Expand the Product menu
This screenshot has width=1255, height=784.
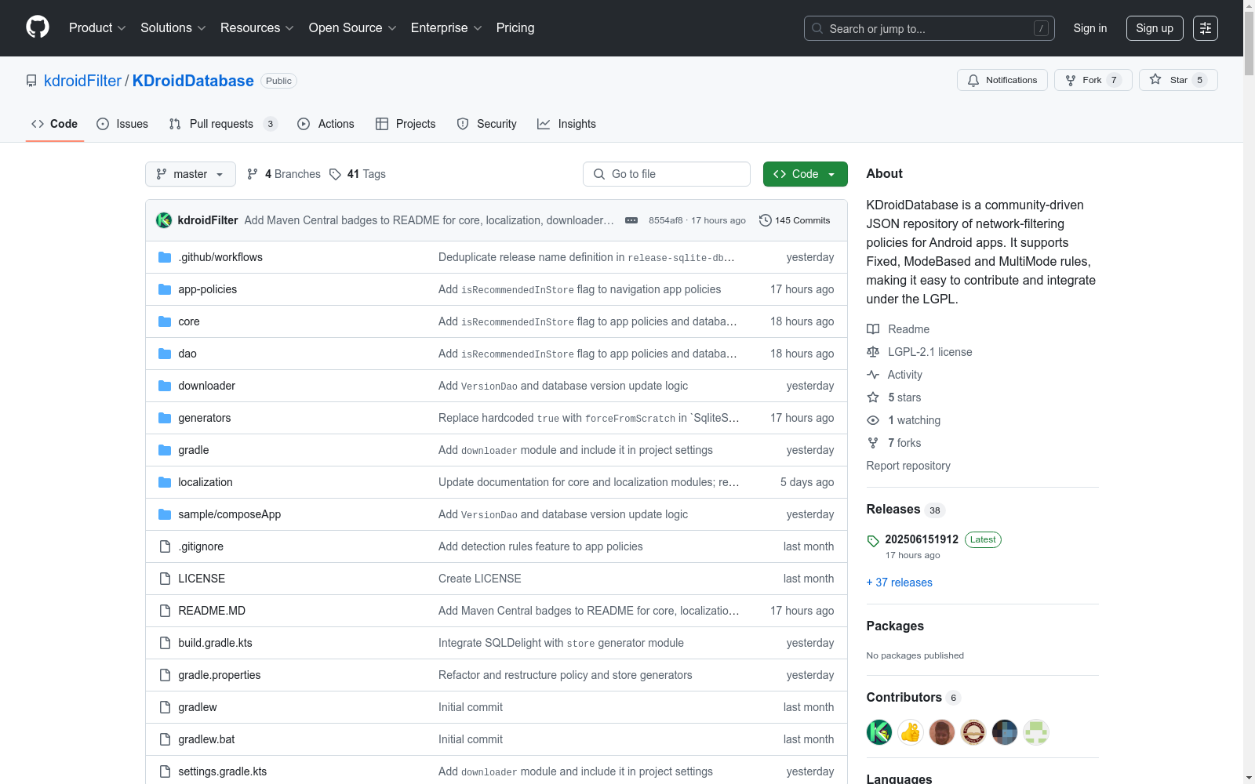pos(97,27)
